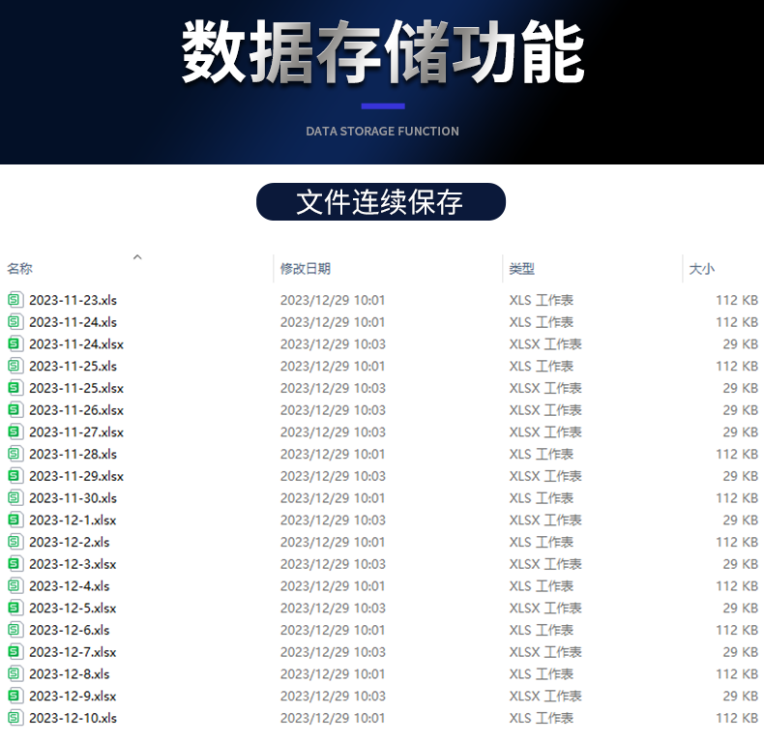Click the 2023-12-5.xlsx file name
The height and width of the screenshot is (744, 764).
coord(73,609)
